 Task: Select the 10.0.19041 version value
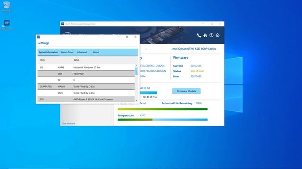(79, 74)
